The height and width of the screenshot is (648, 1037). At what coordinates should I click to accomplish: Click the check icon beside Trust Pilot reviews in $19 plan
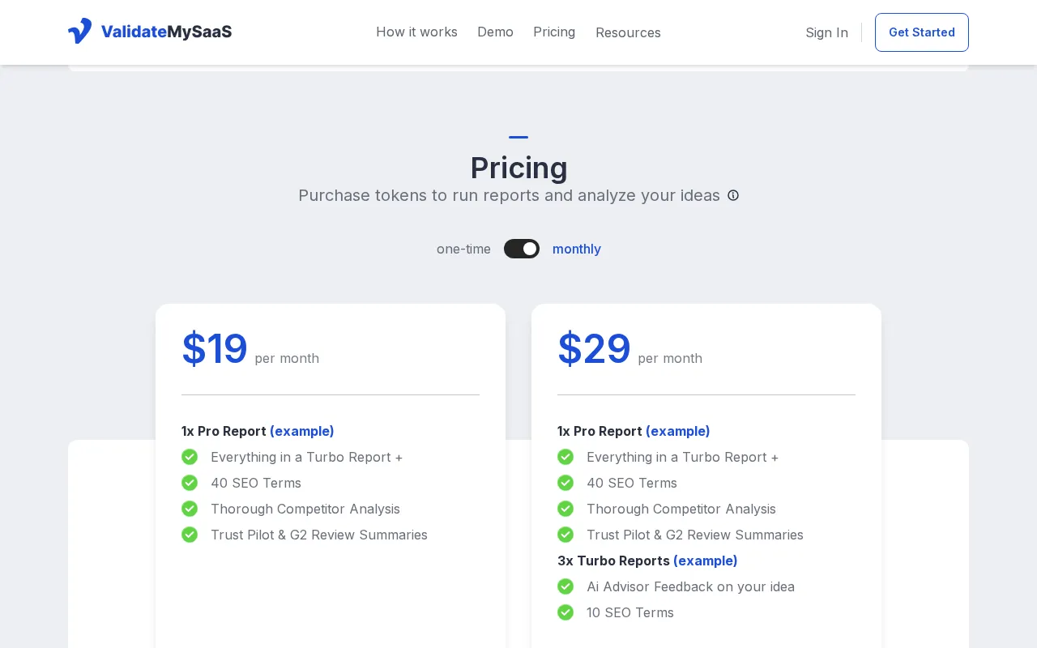[x=190, y=535]
